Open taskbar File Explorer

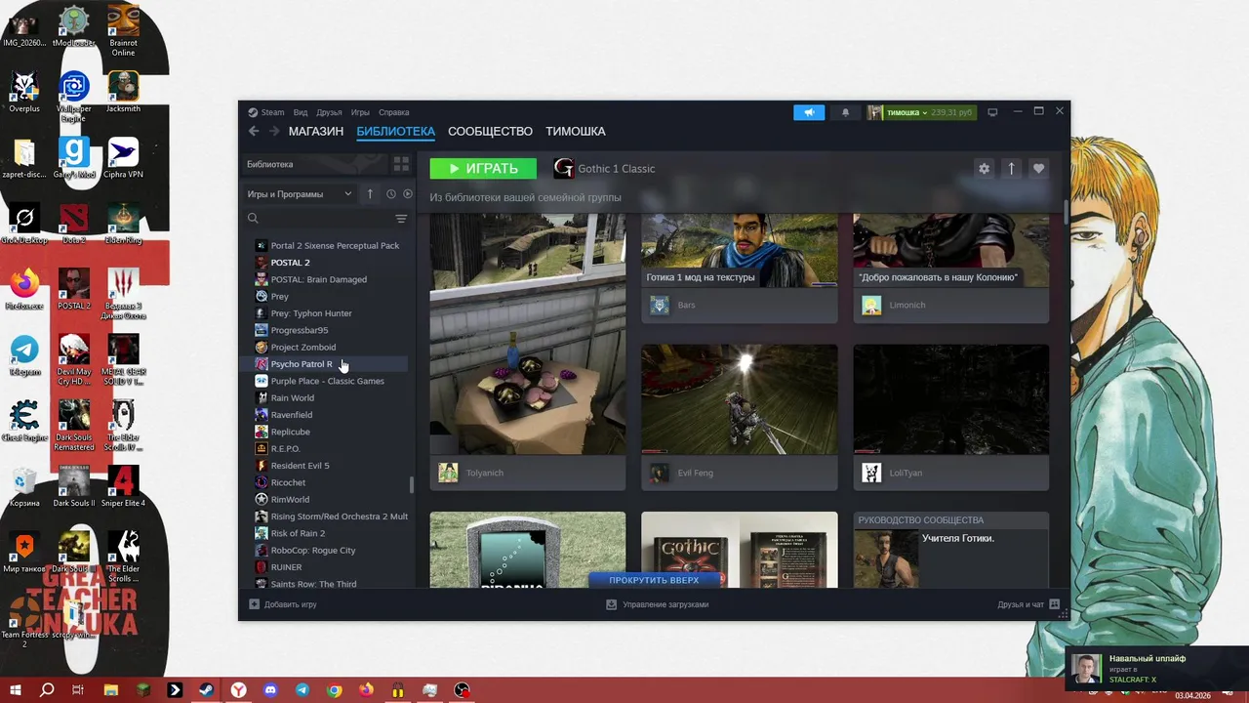[111, 690]
